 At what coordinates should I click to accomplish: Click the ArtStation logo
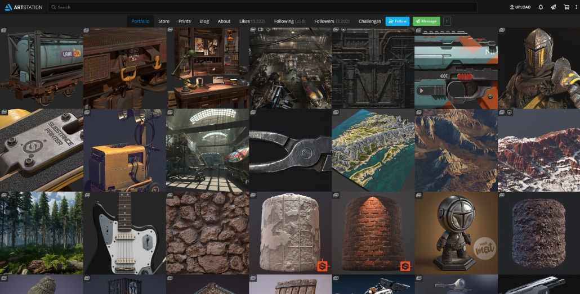tap(23, 7)
